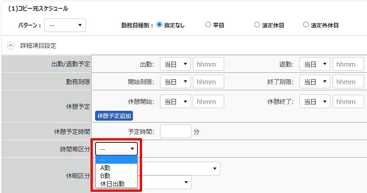Open the 出勤 day dropdown
Viewport: 367px width, 193px height.
click(175, 64)
